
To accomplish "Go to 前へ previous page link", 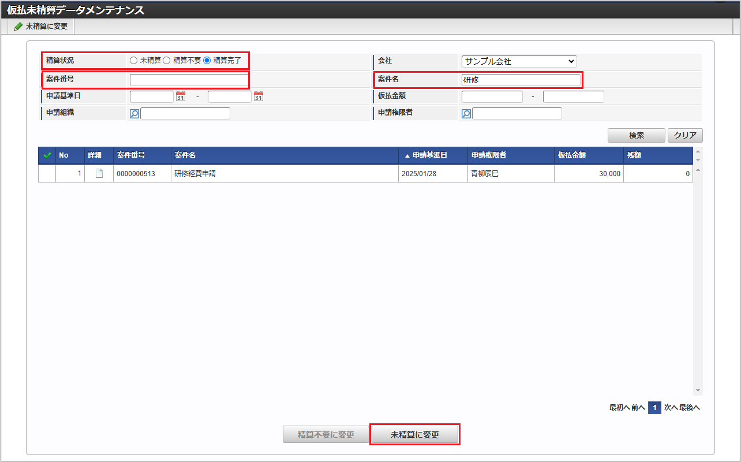I will (638, 408).
